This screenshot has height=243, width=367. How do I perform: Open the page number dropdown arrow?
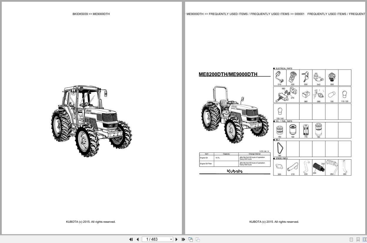tap(171, 239)
